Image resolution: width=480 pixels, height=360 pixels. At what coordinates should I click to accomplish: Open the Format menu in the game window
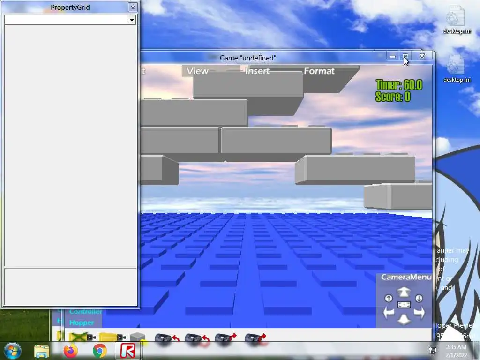click(x=319, y=71)
